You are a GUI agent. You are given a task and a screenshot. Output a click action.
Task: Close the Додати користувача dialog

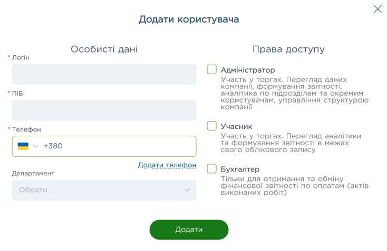click(378, 9)
